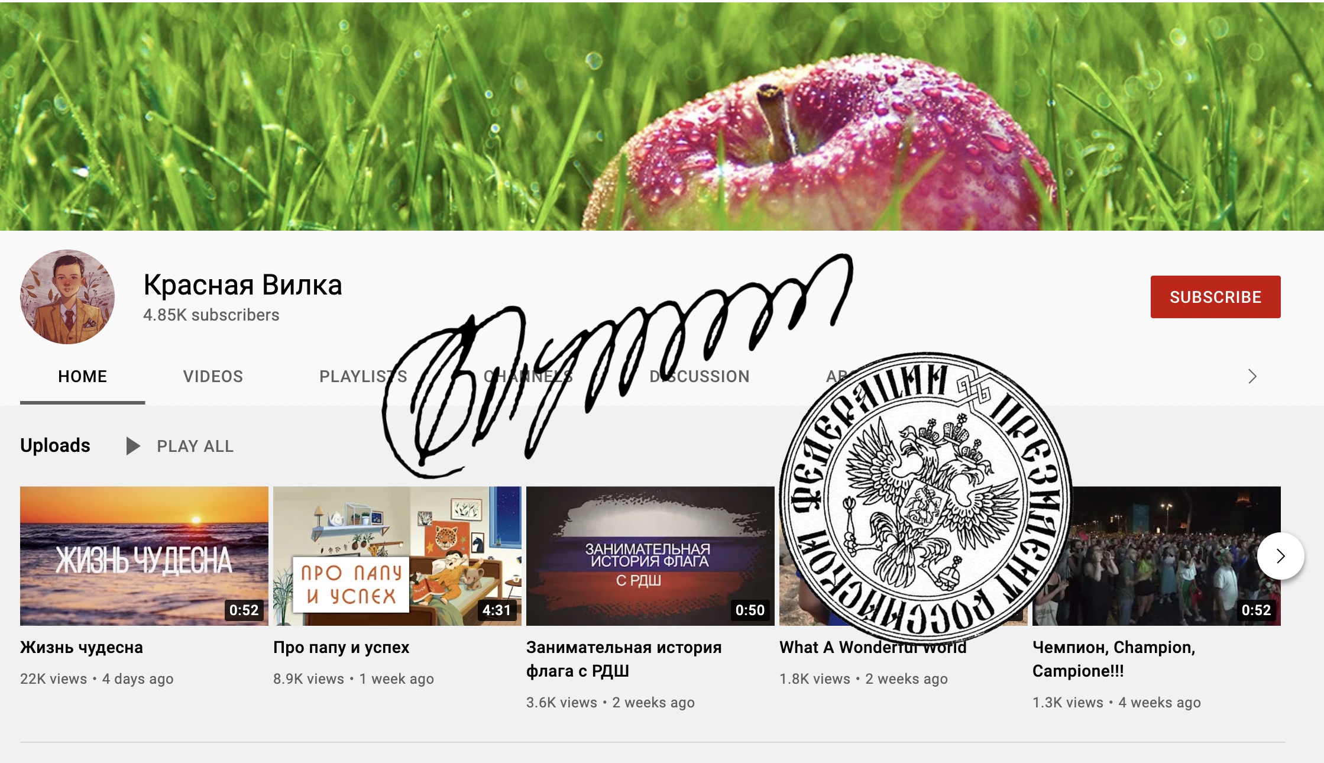
Task: Click the PLAY ALL link
Action: coord(195,446)
